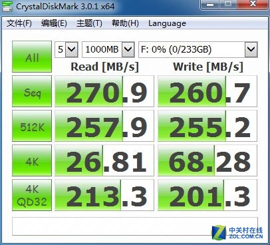The width and height of the screenshot is (270, 245).
Task: Open the 编辑(E) menu
Action: click(x=54, y=23)
